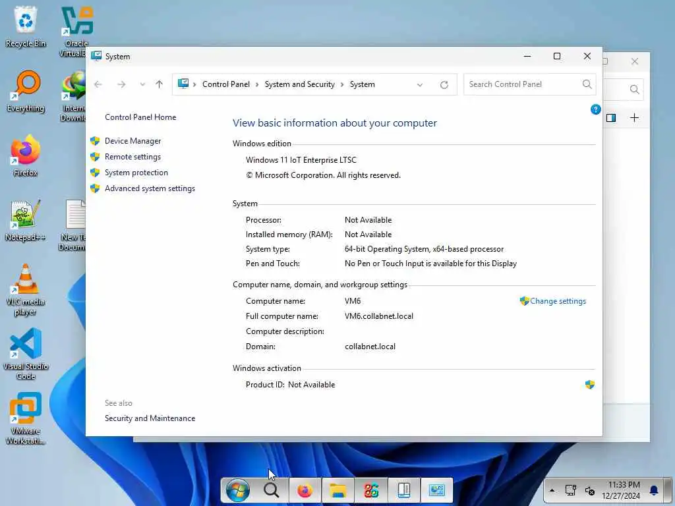
Task: Select System and Security breadcrumb
Action: tap(300, 84)
